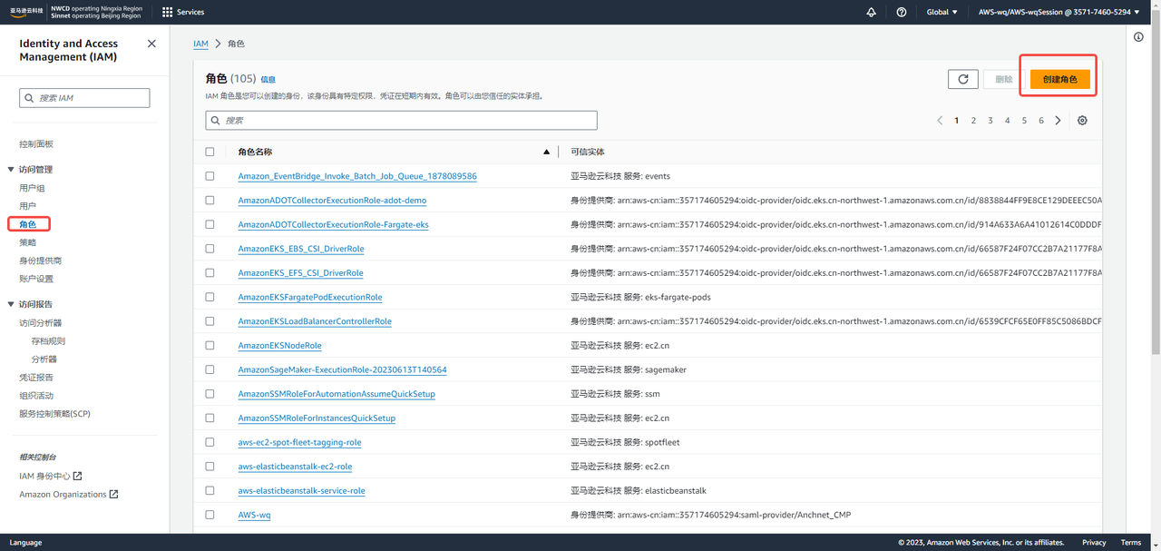Check the AmazonEKSFargatePodExecutionRole checkbox

click(210, 297)
